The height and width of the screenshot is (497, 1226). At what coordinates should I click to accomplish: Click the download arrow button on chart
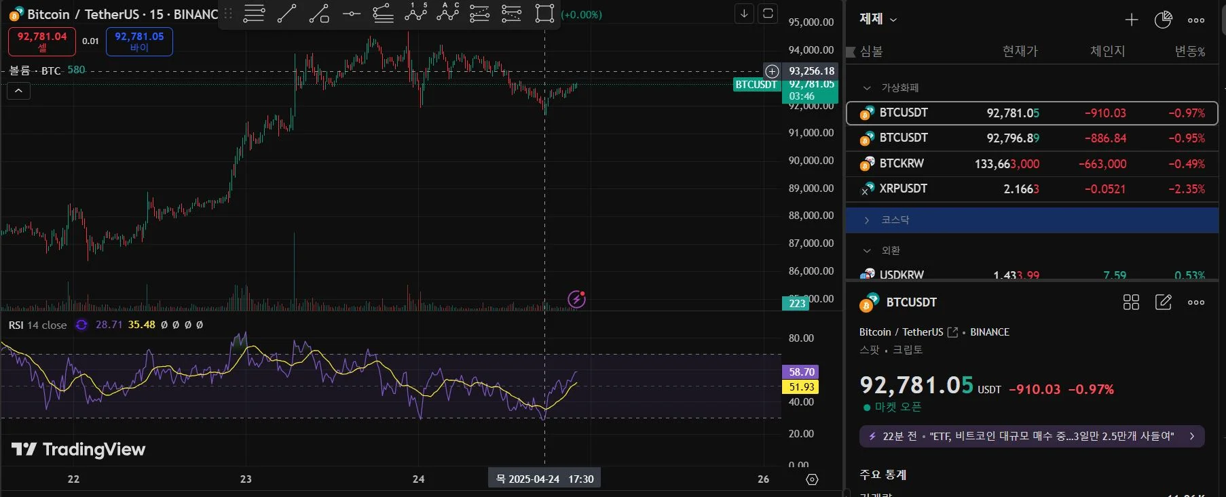tap(745, 14)
